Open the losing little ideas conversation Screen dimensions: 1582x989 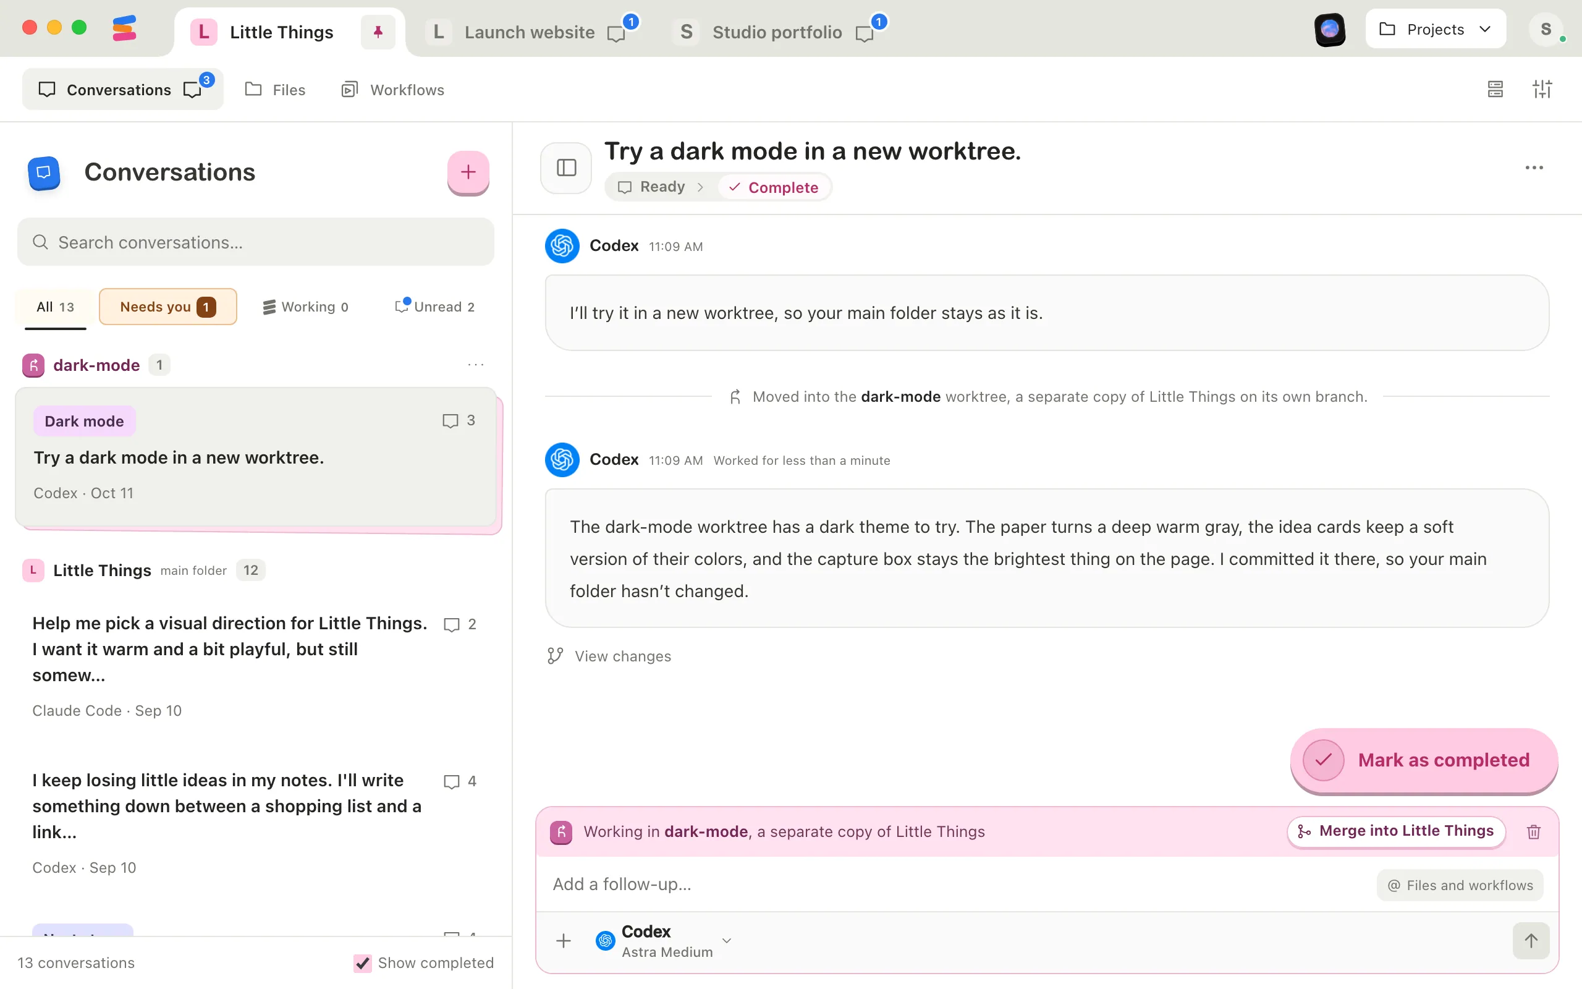(256, 823)
